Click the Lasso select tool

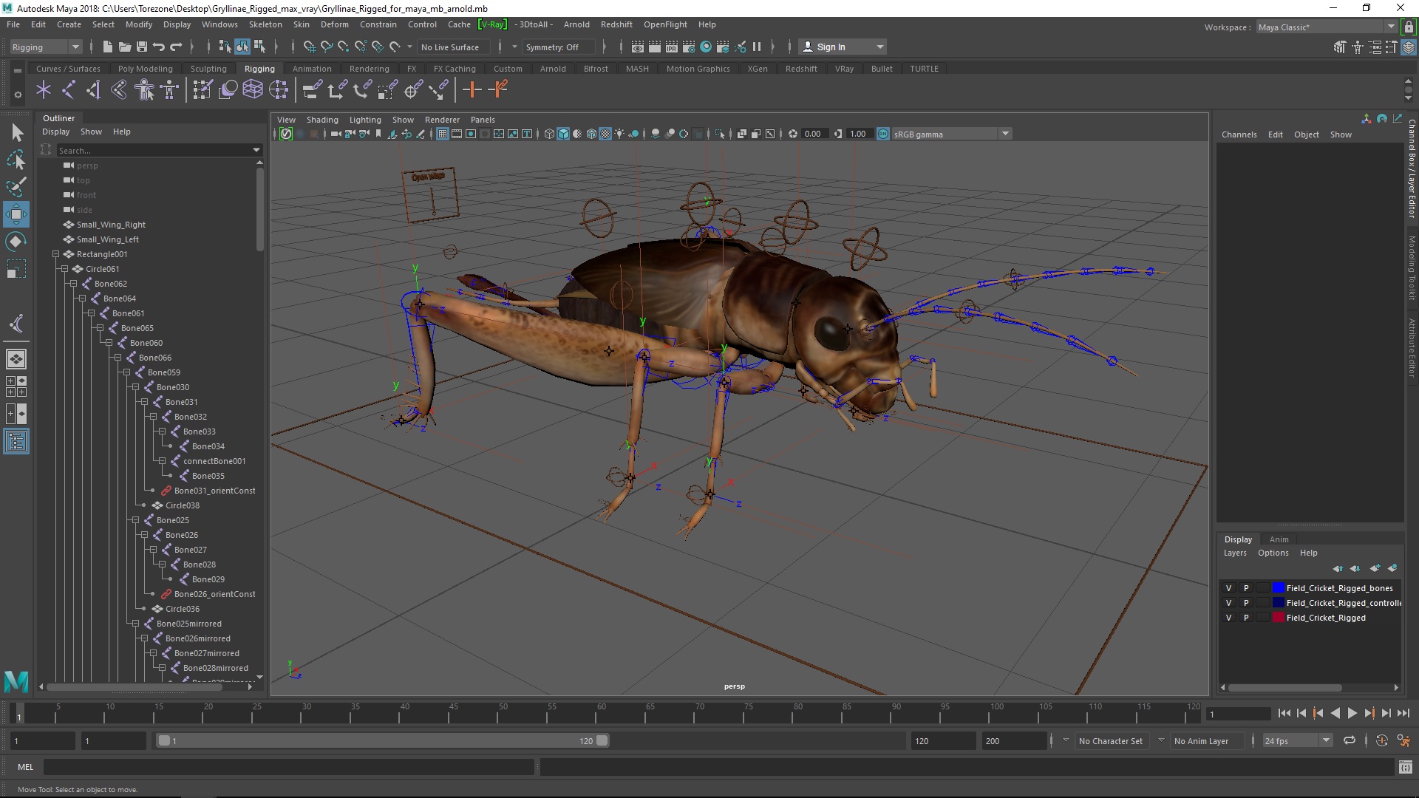[16, 159]
